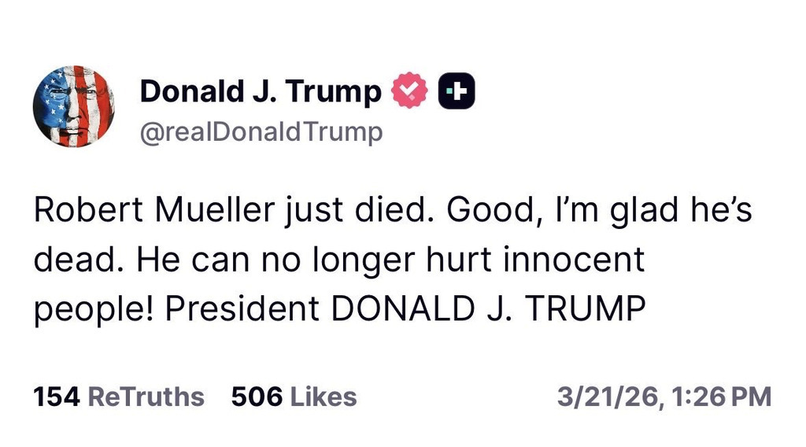806x447 pixels.
Task: View the 506 Likes list
Action: point(294,397)
